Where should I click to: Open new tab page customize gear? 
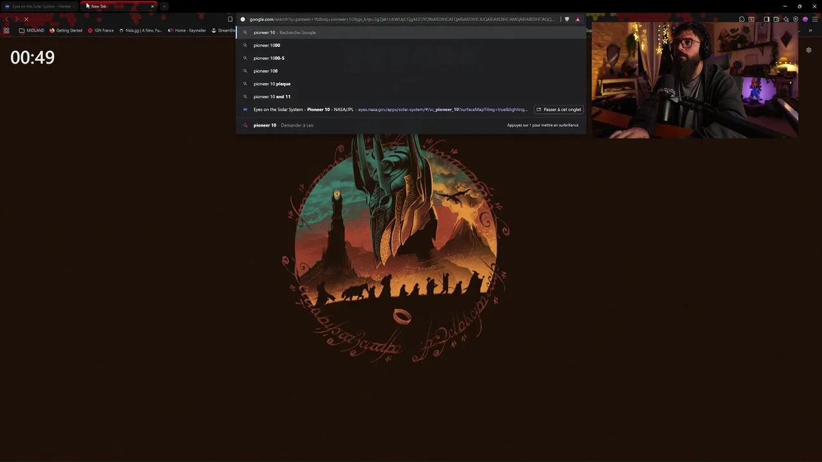tap(809, 50)
